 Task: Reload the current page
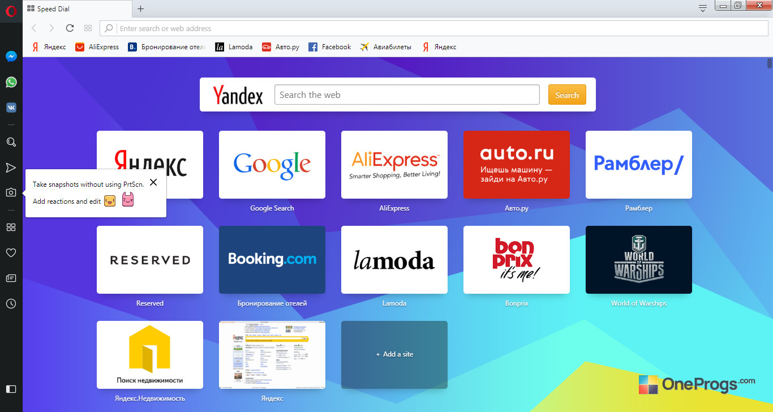click(x=70, y=28)
